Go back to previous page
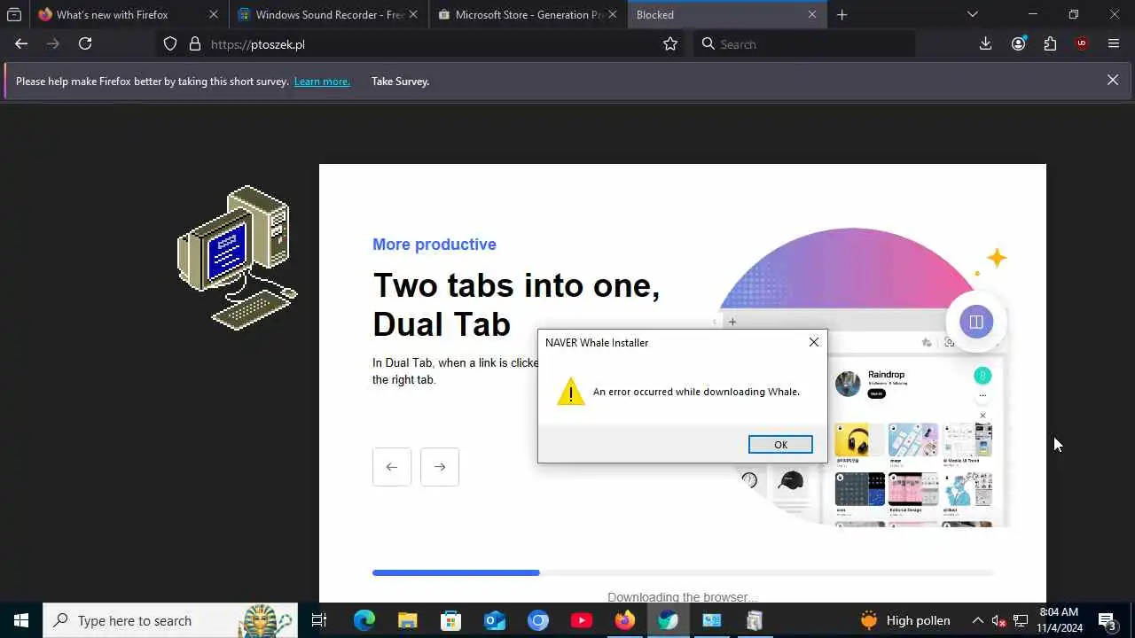Viewport: 1135px width, 638px height. [x=21, y=43]
